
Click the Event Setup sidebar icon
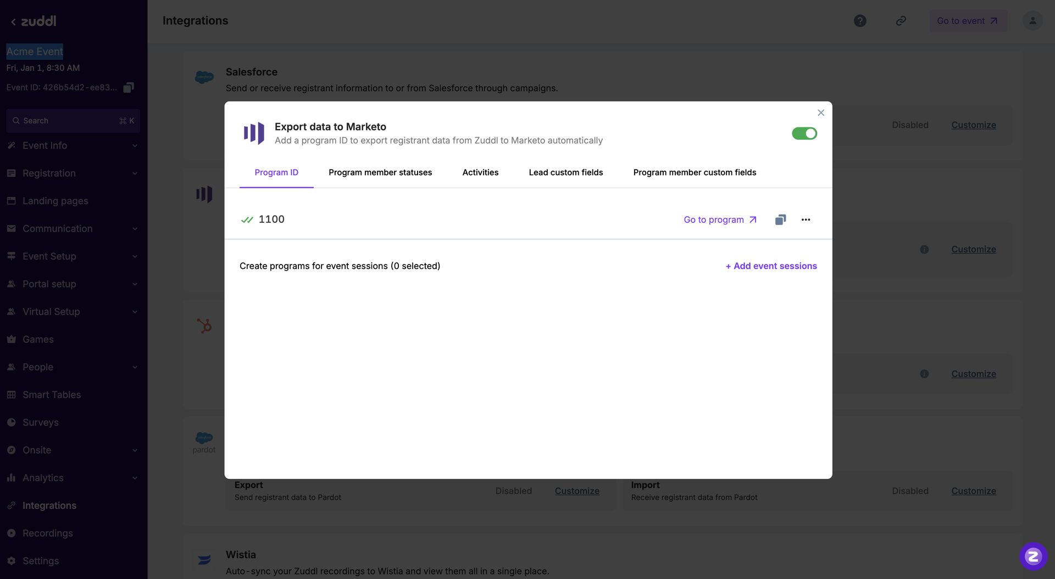11,256
